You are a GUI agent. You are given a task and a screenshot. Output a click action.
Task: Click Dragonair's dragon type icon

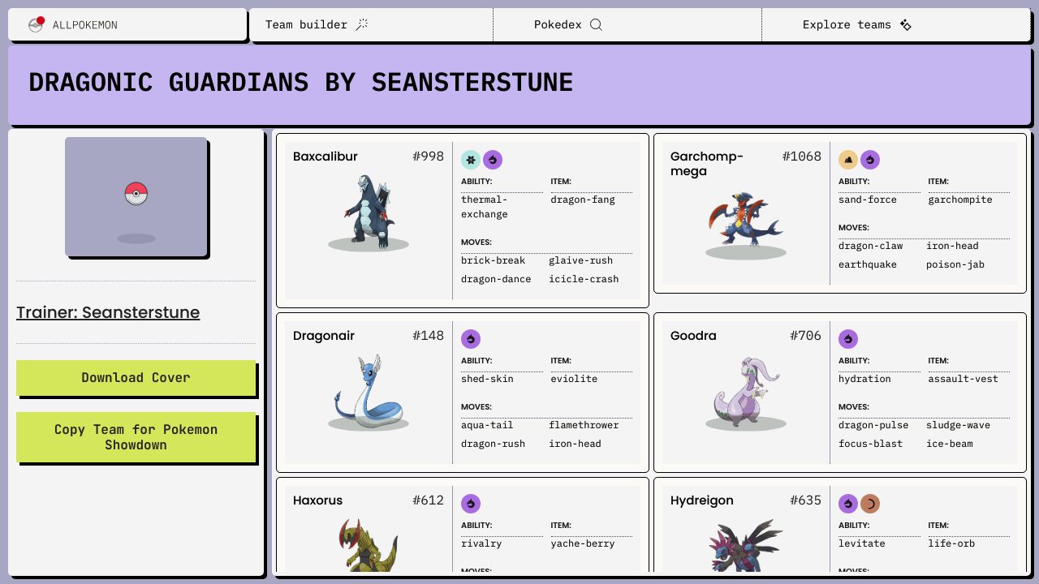pos(471,339)
